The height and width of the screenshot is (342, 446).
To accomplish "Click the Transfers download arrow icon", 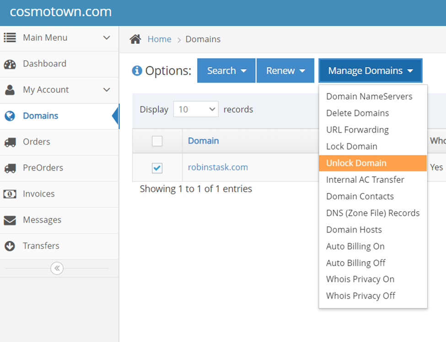I will click(10, 246).
